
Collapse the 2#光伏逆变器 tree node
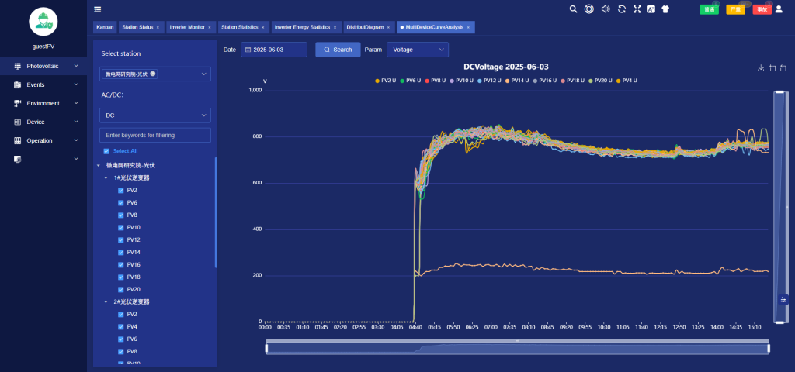106,301
